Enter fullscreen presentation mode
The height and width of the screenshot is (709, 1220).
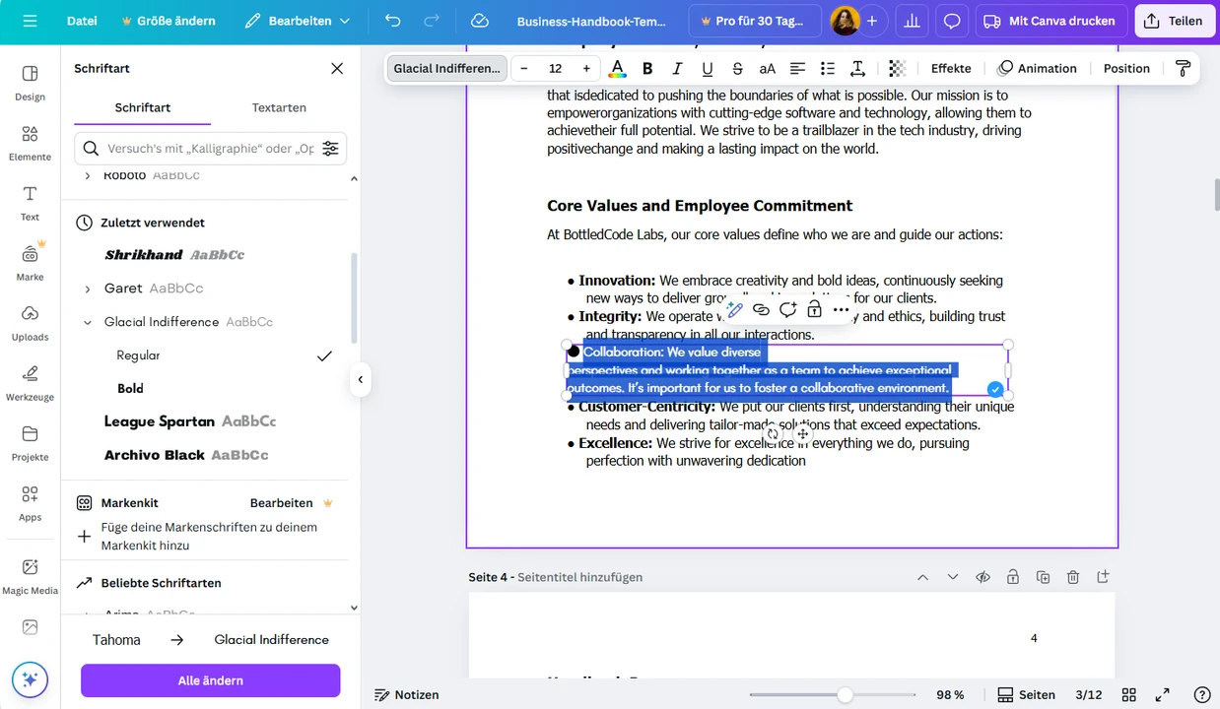[1162, 694]
